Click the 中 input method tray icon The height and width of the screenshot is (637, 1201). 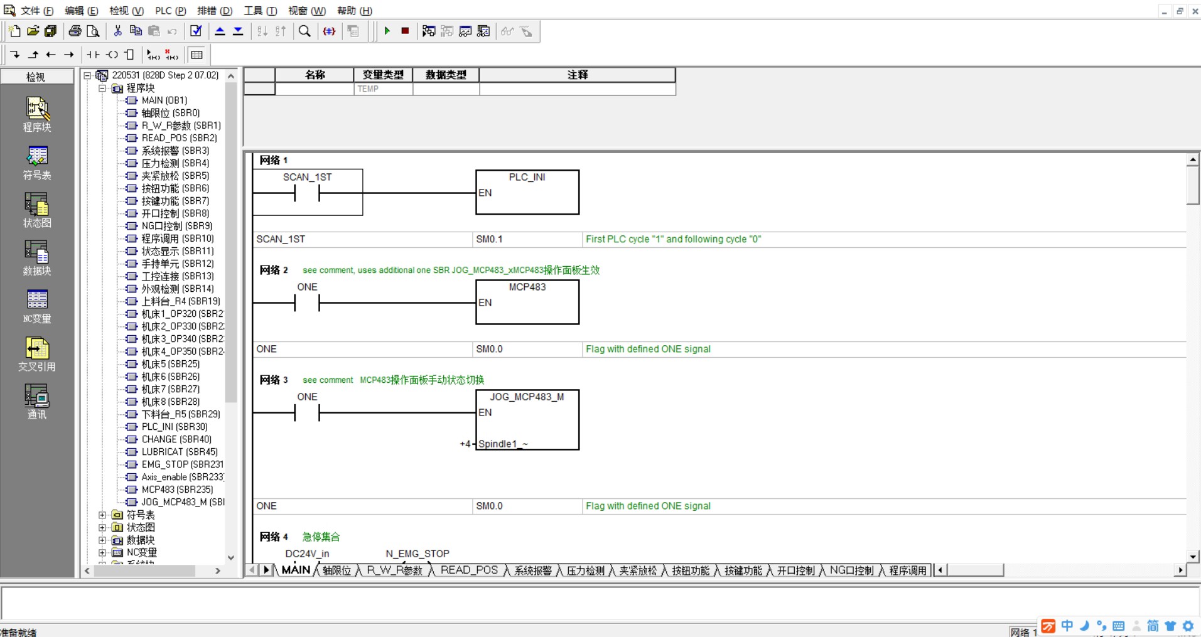pos(1067,626)
